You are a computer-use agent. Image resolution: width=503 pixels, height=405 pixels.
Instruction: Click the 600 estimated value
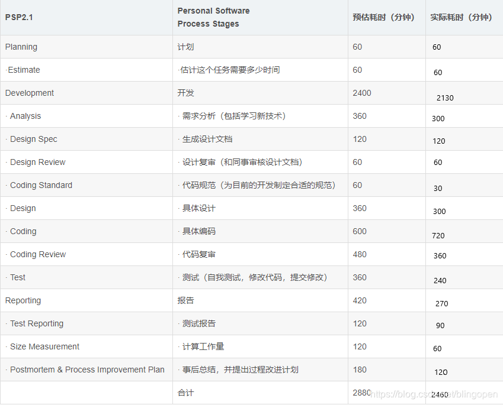click(x=360, y=231)
